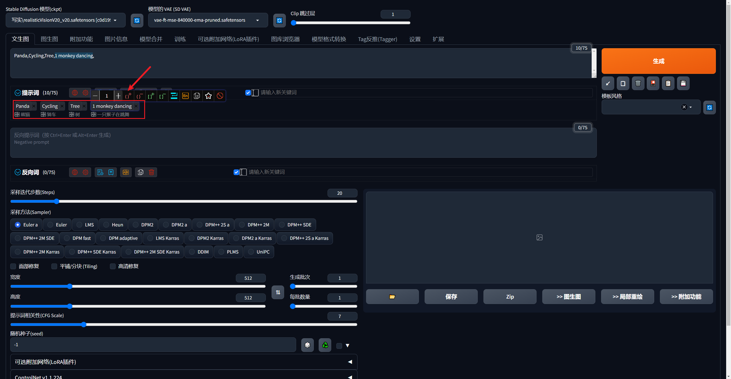The image size is (731, 379).
Task: Enable the 高清修复 checkbox
Action: coord(113,266)
